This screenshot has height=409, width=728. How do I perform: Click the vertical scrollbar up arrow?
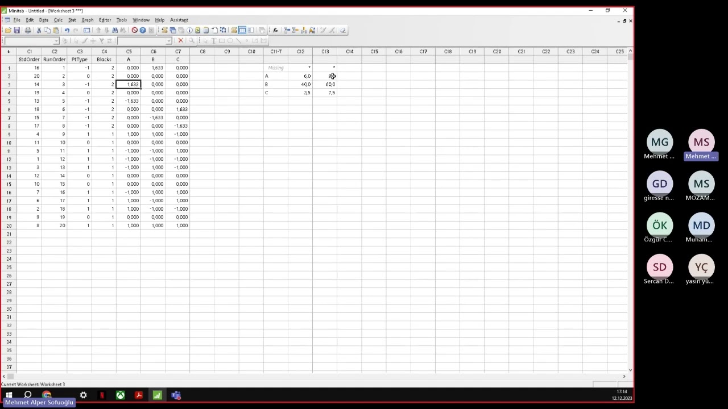pos(630,51)
